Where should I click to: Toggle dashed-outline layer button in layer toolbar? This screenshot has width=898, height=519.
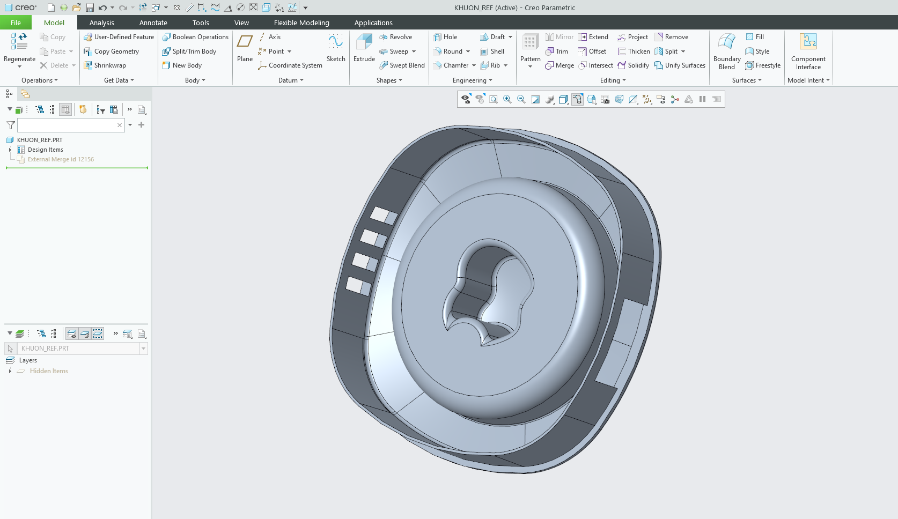[98, 333]
